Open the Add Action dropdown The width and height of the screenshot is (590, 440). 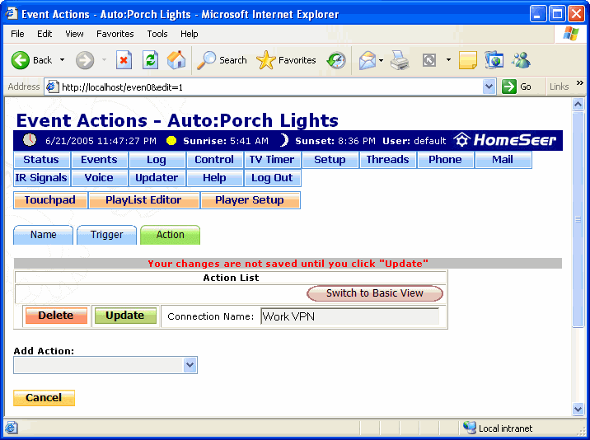pyautogui.click(x=190, y=365)
